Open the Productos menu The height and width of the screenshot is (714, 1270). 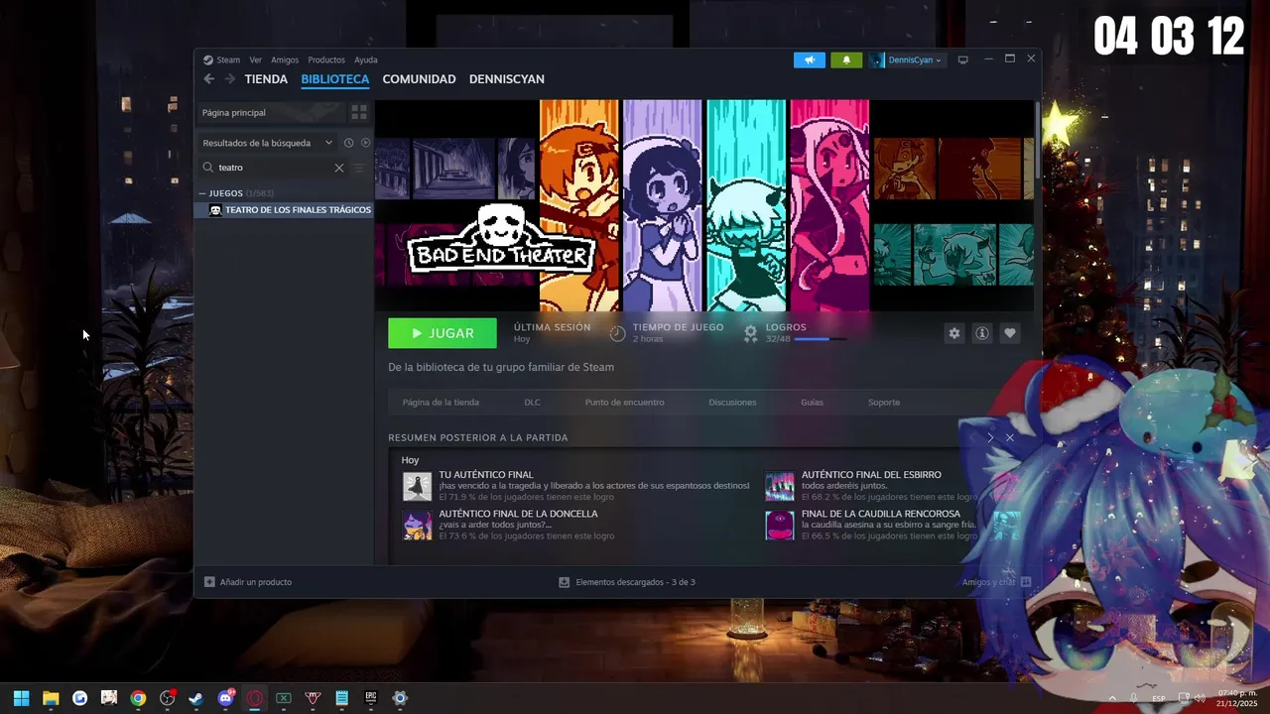coord(326,59)
